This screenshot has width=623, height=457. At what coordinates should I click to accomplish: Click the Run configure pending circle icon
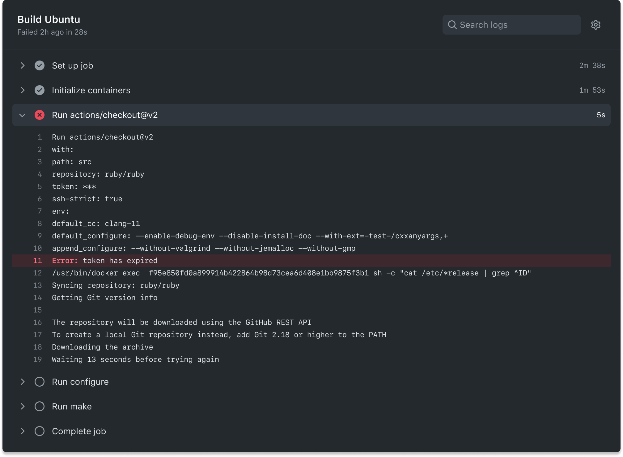point(40,382)
